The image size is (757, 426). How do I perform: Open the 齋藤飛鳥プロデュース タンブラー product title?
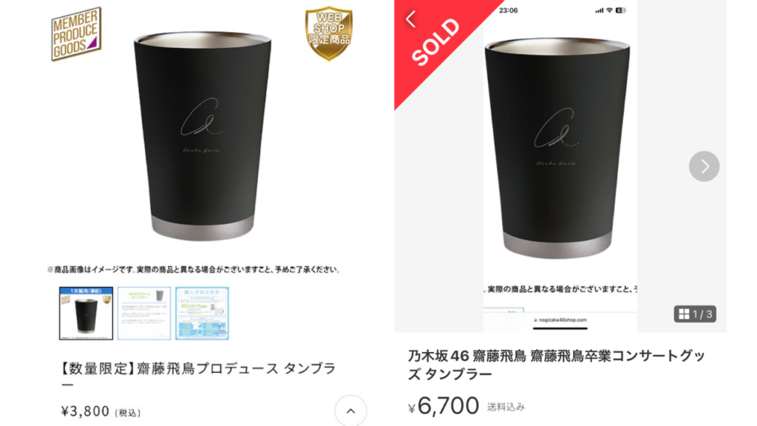(x=198, y=376)
